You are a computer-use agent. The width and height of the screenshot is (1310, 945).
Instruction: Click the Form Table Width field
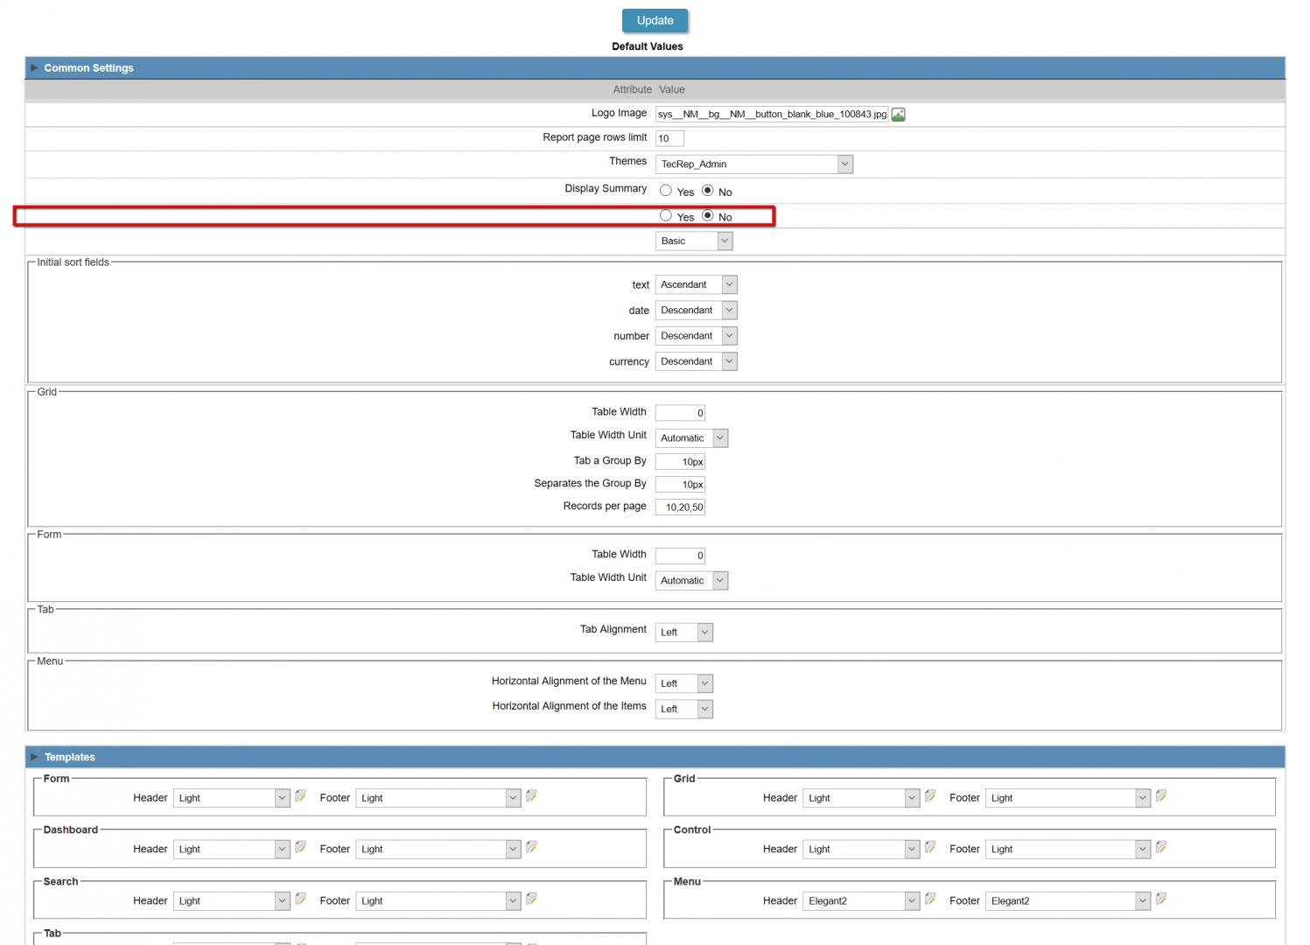pos(680,556)
